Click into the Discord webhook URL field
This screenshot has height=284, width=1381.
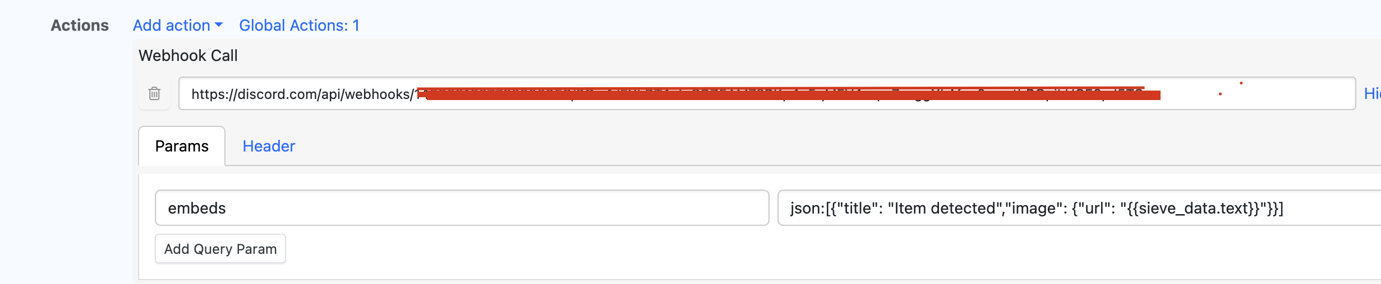tap(766, 93)
